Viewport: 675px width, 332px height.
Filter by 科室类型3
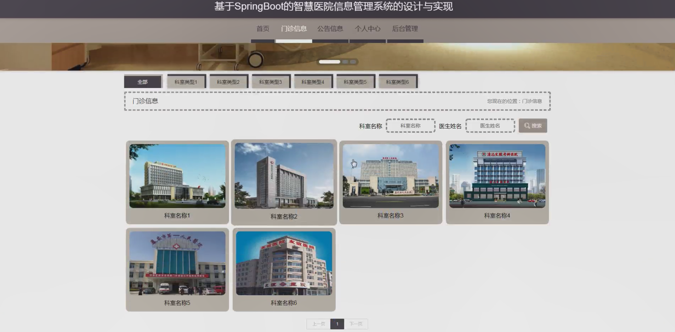point(270,82)
